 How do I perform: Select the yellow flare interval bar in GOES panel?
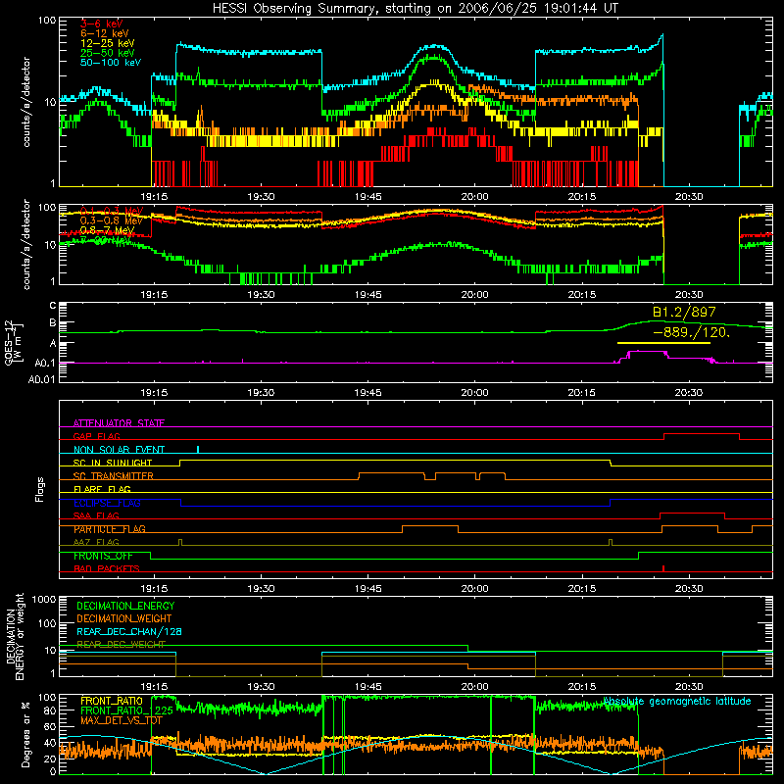pyautogui.click(x=663, y=343)
